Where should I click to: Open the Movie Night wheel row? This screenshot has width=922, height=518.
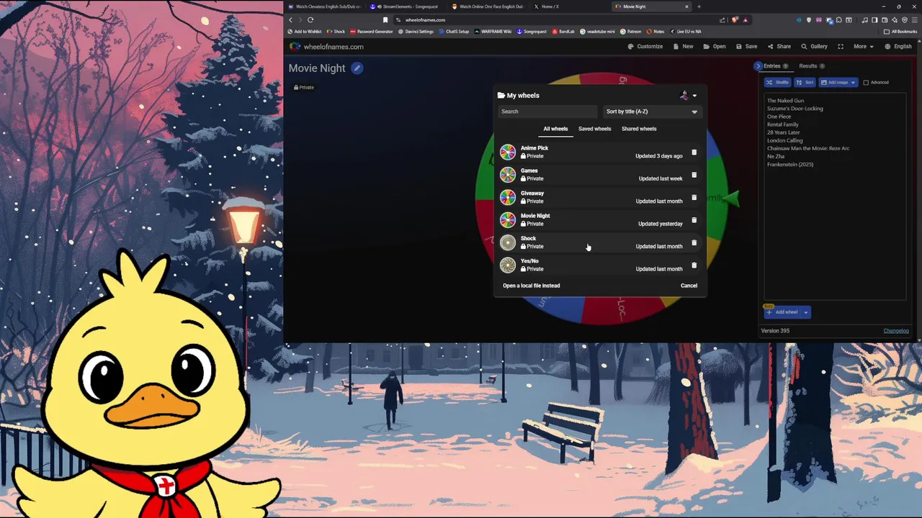pos(599,220)
